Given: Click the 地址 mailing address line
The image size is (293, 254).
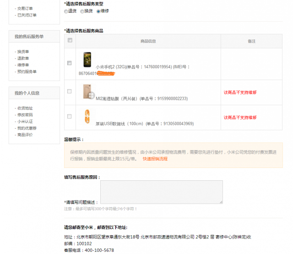Looking at the screenshot, I should coord(157,237).
